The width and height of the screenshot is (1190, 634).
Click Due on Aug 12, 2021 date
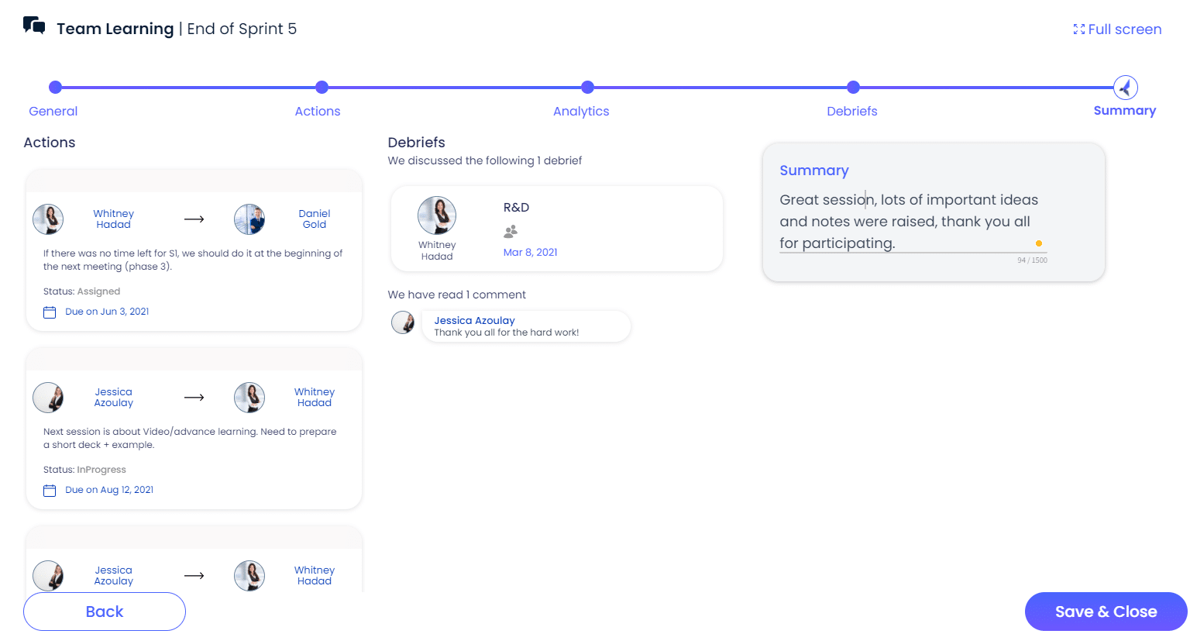[x=109, y=490]
